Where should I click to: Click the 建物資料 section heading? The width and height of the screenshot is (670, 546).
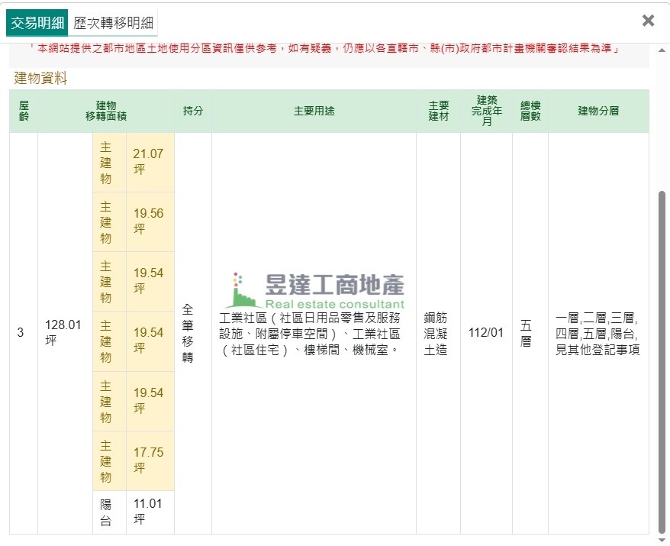point(40,78)
